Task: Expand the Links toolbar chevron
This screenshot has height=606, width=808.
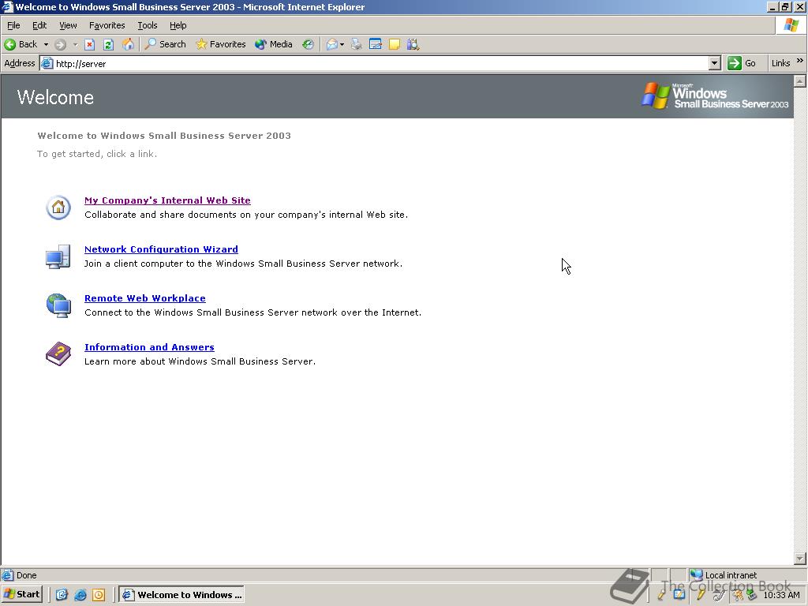Action: pyautogui.click(x=800, y=61)
